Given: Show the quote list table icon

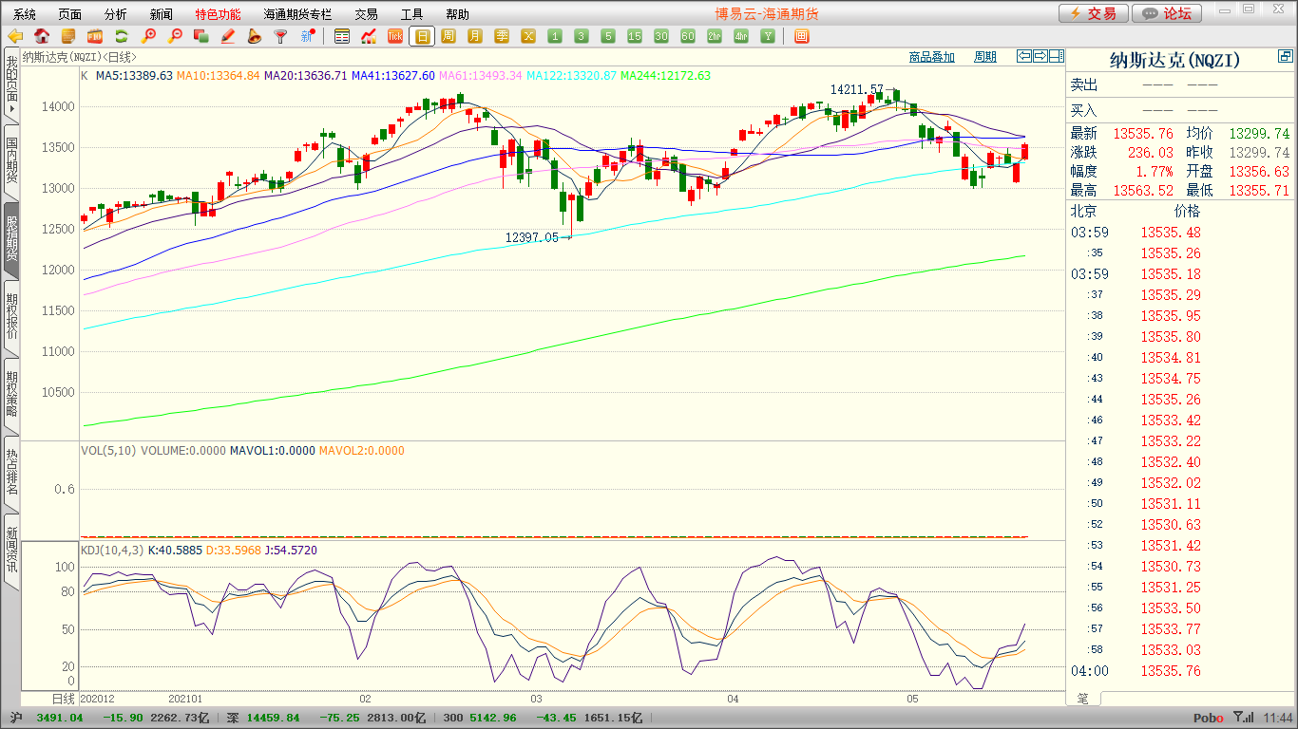Looking at the screenshot, I should [342, 36].
